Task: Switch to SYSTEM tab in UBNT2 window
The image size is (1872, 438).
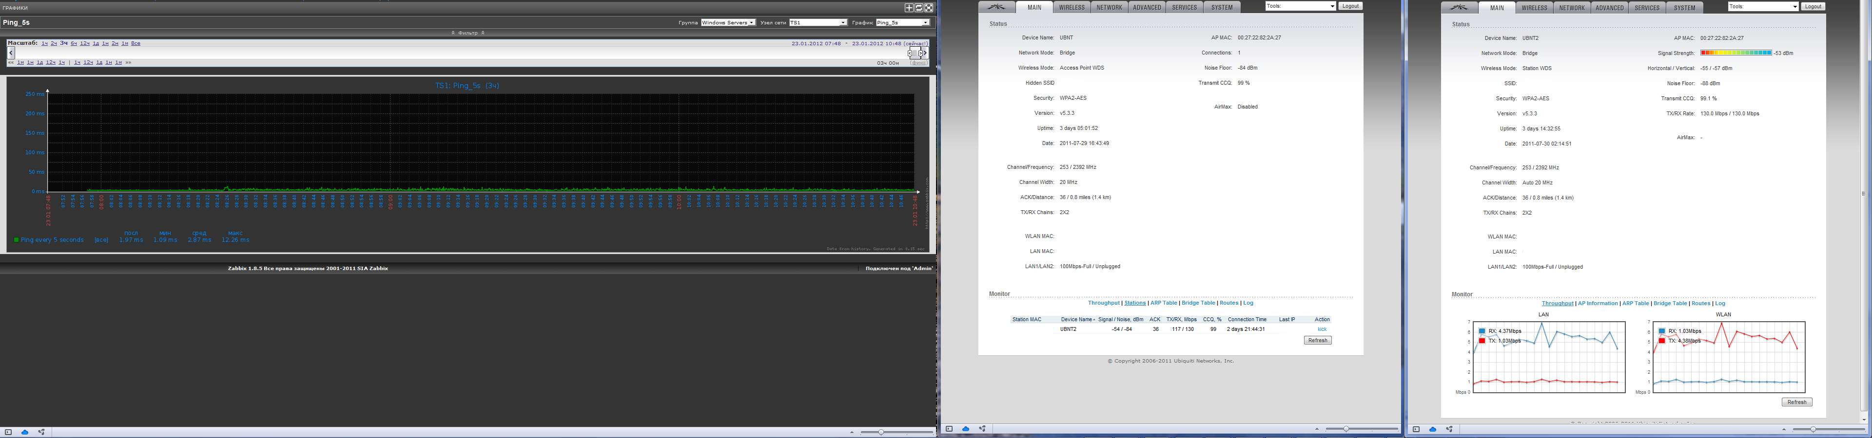Action: pos(1684,8)
